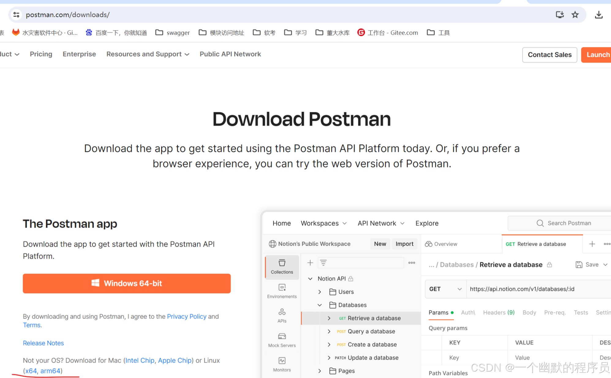Expand the Create a database request
611x378 pixels.
pos(329,345)
